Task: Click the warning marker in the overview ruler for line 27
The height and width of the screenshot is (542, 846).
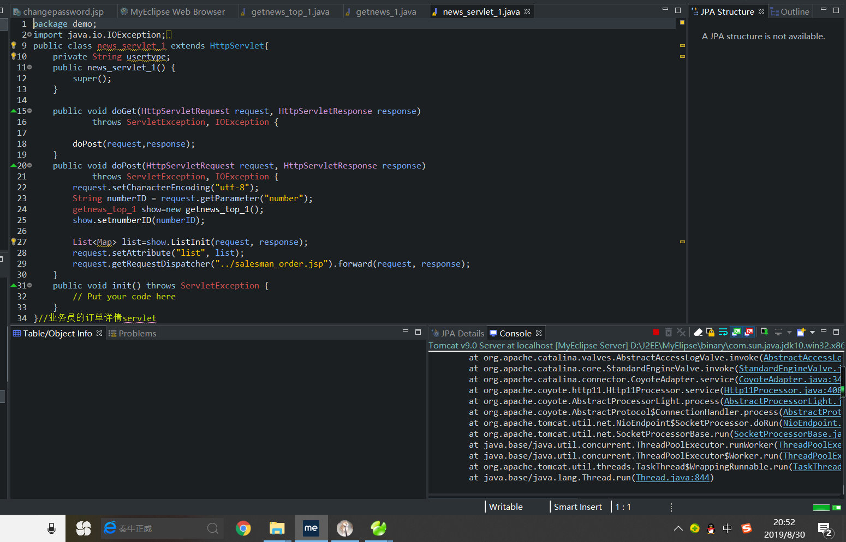Action: pyautogui.click(x=682, y=242)
